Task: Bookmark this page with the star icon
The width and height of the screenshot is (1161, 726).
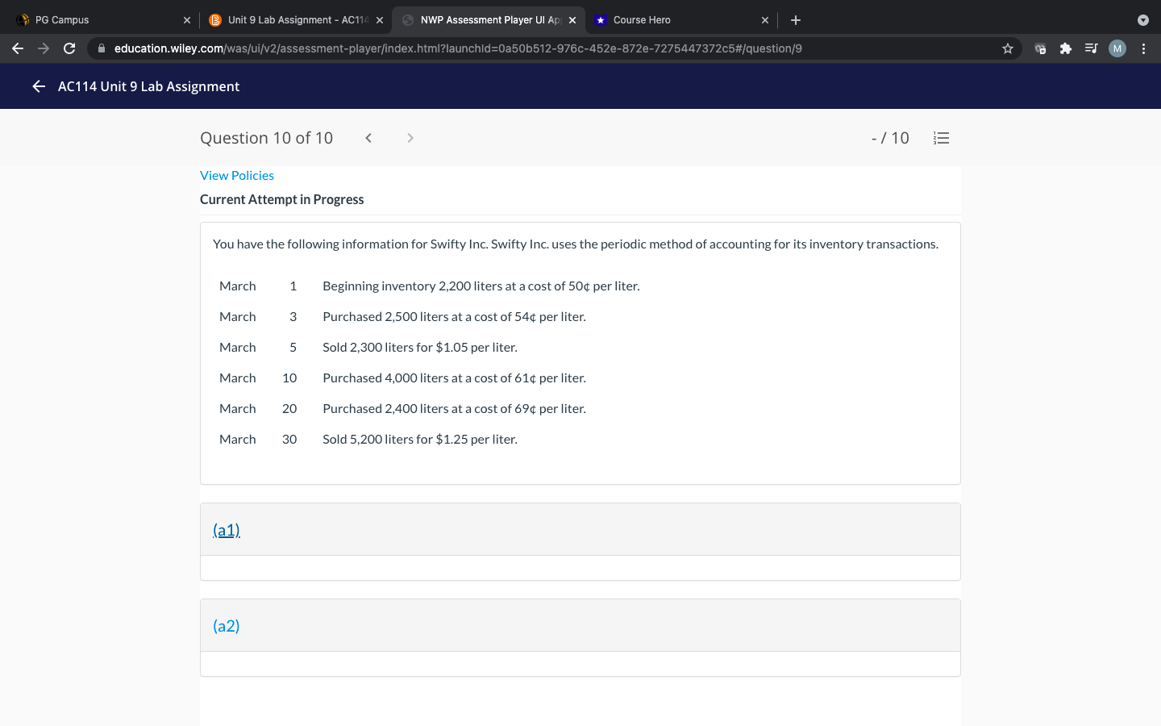Action: click(x=1008, y=48)
